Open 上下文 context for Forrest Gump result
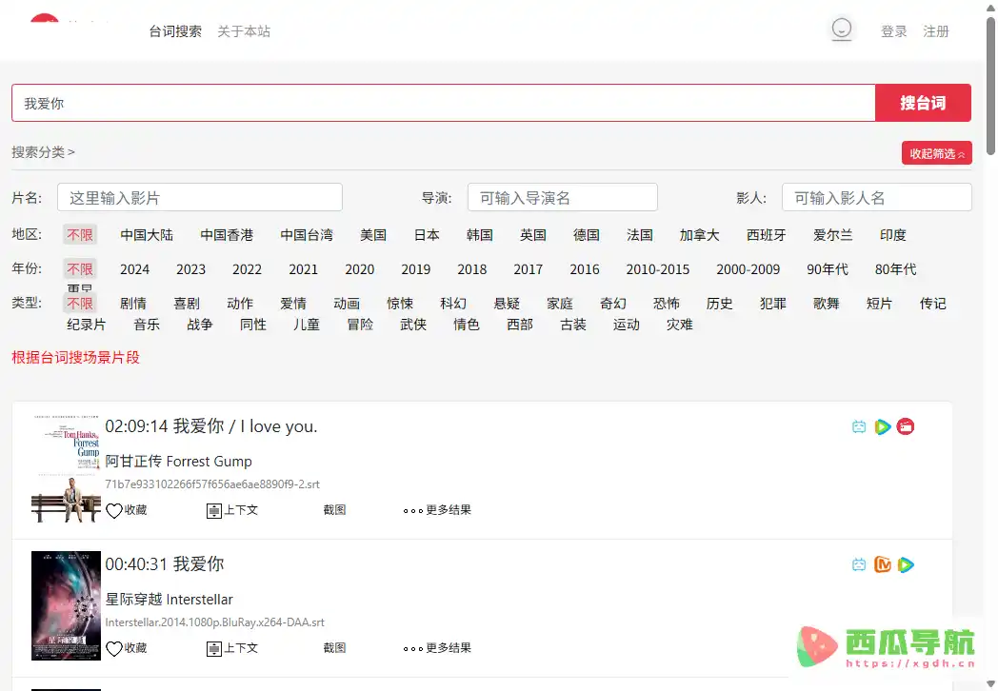Viewport: 998px width, 691px height. (x=232, y=510)
